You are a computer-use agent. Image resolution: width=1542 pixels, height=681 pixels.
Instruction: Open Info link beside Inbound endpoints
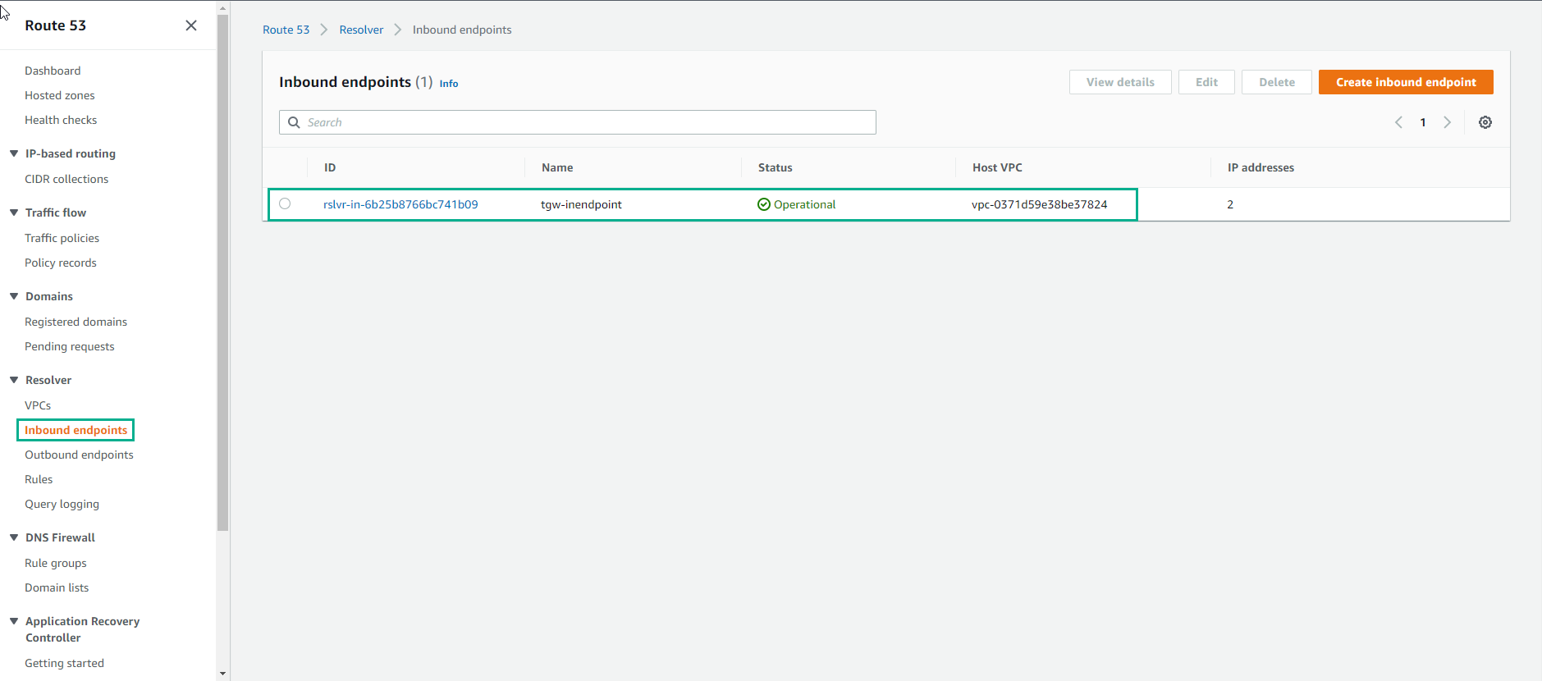point(449,84)
